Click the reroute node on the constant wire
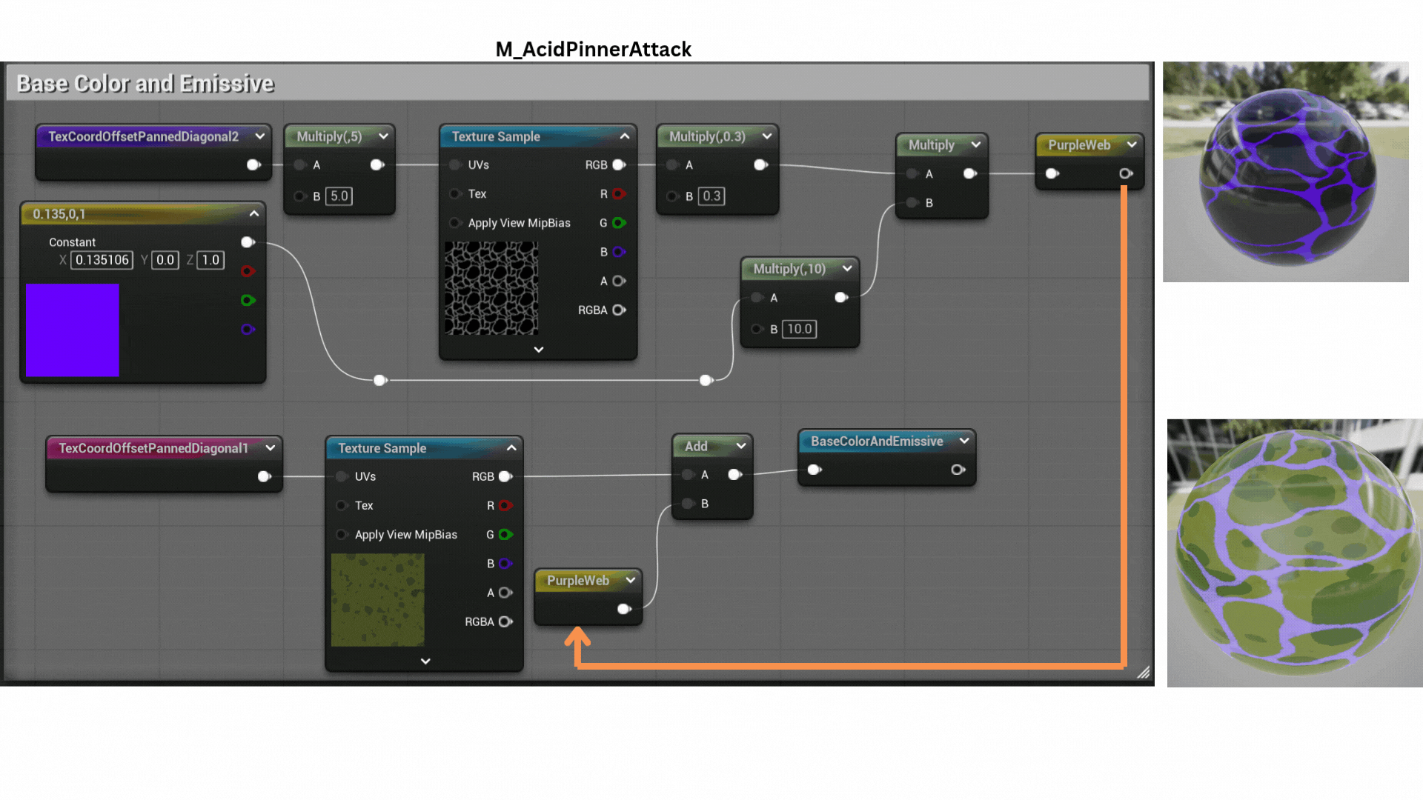The image size is (1423, 800). click(x=380, y=380)
